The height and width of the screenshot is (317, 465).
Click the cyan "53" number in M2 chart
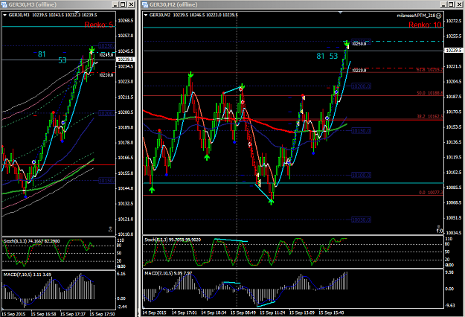[x=333, y=56]
